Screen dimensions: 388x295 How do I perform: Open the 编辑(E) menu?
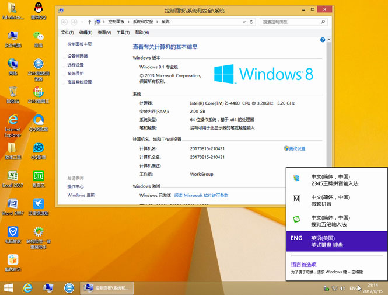(x=86, y=33)
